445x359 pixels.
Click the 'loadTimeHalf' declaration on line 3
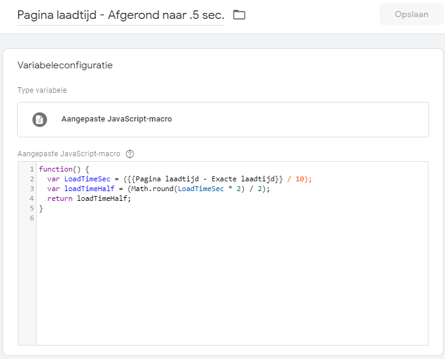coord(89,189)
